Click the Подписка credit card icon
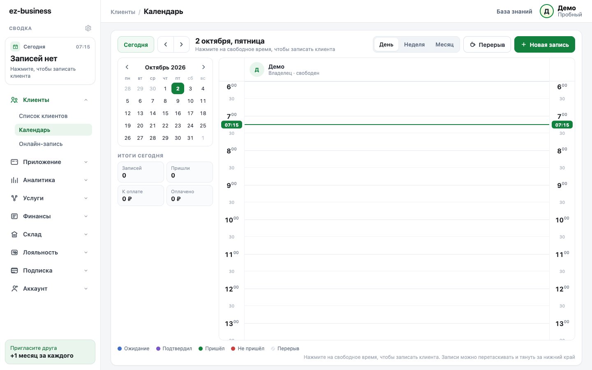Screen dimensions: 592x370 click(x=14, y=271)
